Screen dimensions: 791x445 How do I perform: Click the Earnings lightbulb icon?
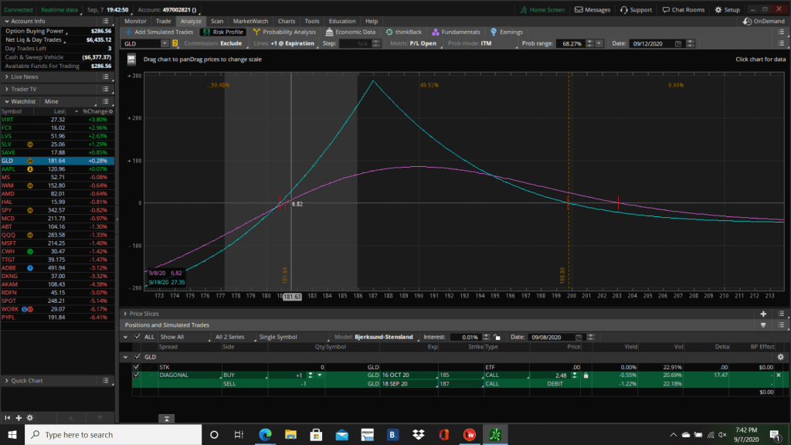(x=493, y=32)
